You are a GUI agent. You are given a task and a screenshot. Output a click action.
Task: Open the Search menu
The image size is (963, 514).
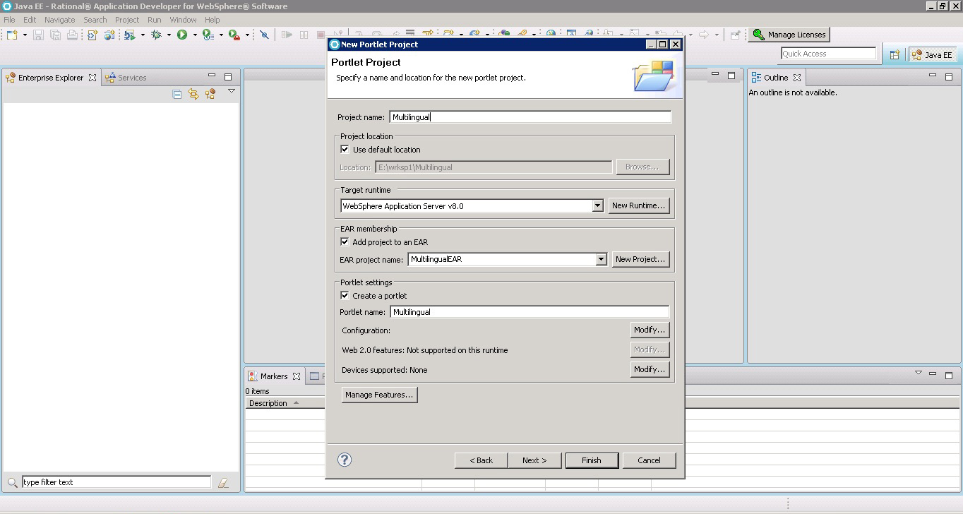tap(95, 20)
